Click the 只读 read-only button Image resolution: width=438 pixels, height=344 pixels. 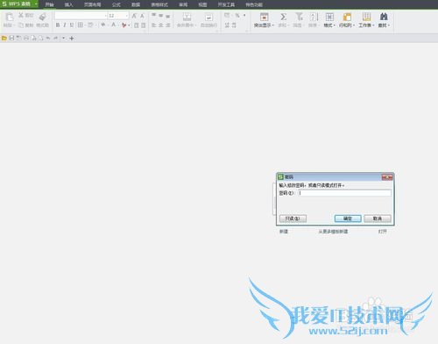[293, 219]
